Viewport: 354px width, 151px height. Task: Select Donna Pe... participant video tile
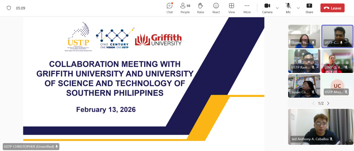(x=304, y=35)
